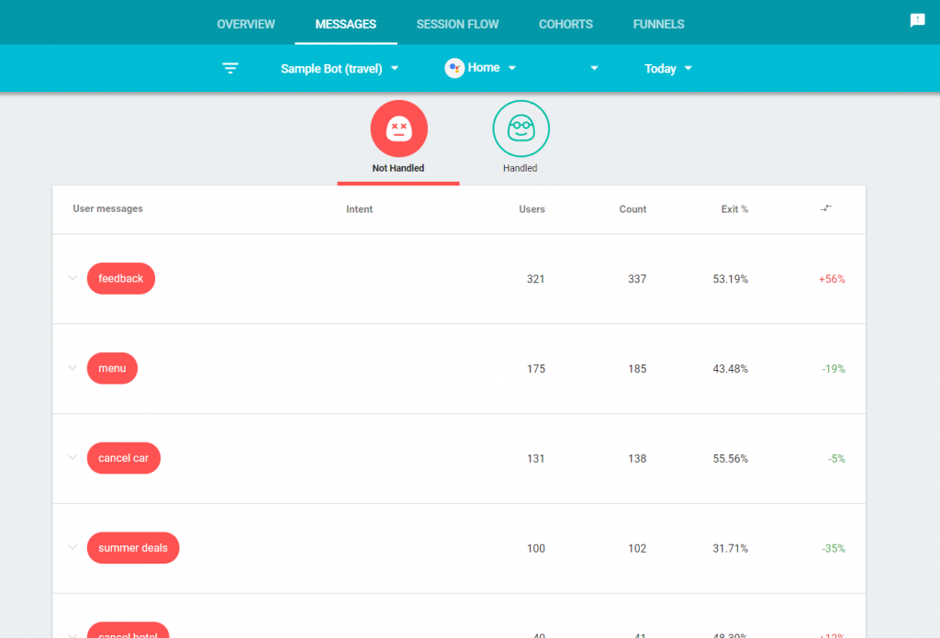The height and width of the screenshot is (638, 940).
Task: Expand the summer deals message row
Action: [73, 547]
